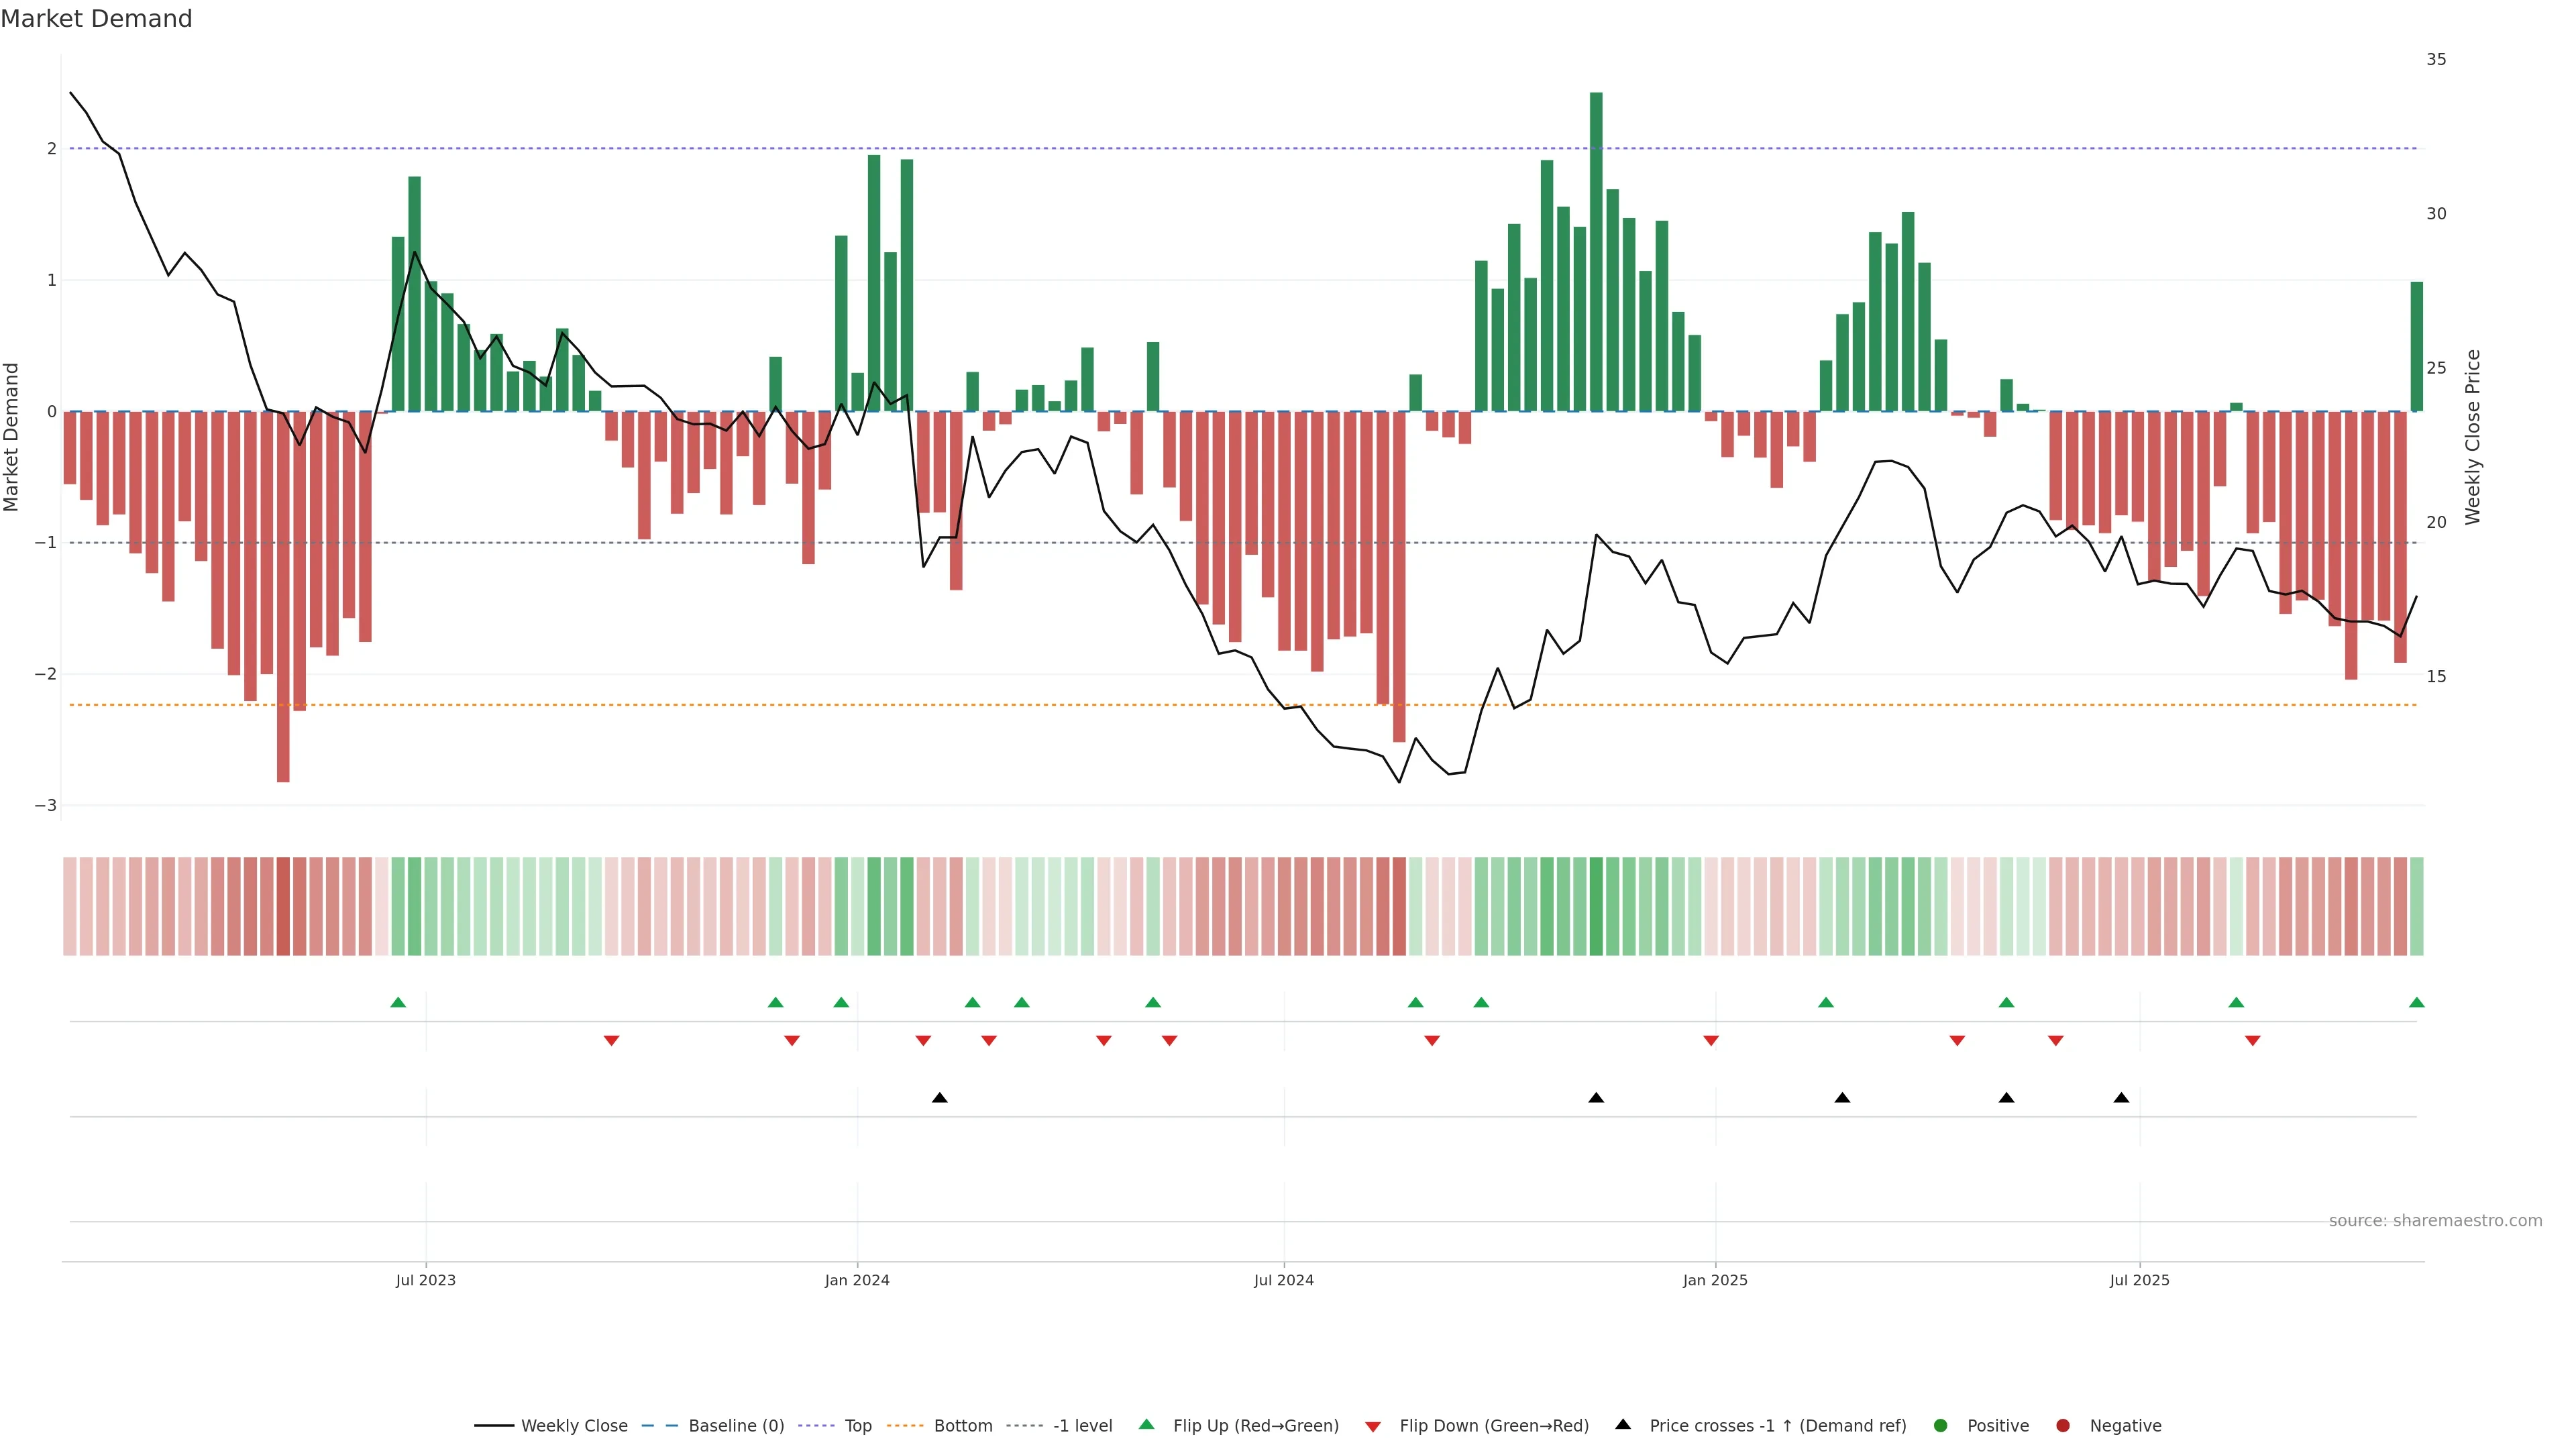This screenshot has height=1449, width=2576.
Task: Click the Market Demand chart title
Action: click(x=96, y=19)
